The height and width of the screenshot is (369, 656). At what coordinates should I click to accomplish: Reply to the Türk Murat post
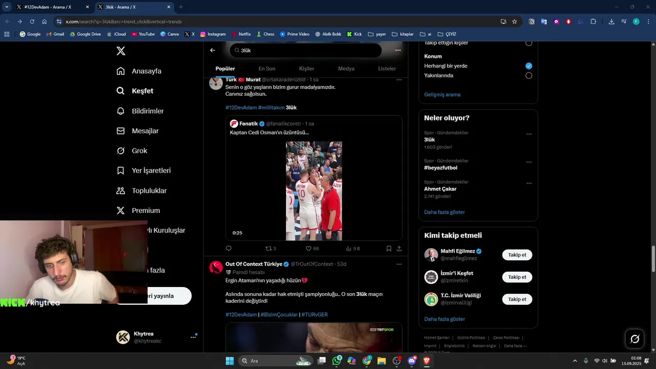coord(229,249)
